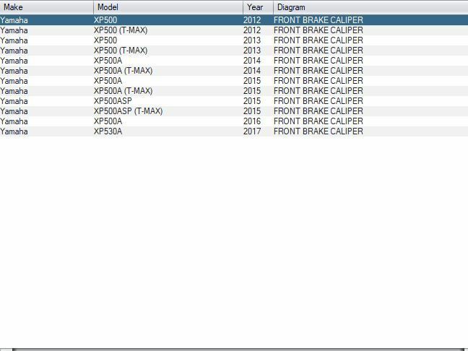Sort the list by the Make column header

[46, 7]
